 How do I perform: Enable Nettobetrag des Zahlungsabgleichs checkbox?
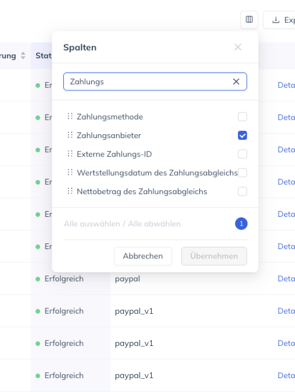coord(242,191)
